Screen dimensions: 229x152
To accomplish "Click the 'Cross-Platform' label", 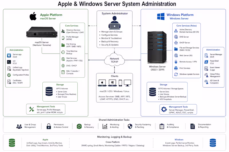I will tap(112, 142).
